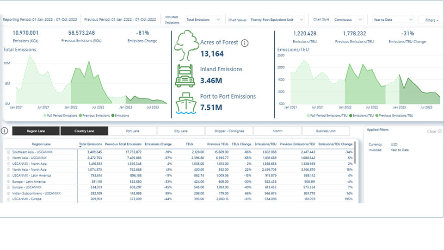
Task: Click the sort arrow under Total Emissions column
Action: 80,147
